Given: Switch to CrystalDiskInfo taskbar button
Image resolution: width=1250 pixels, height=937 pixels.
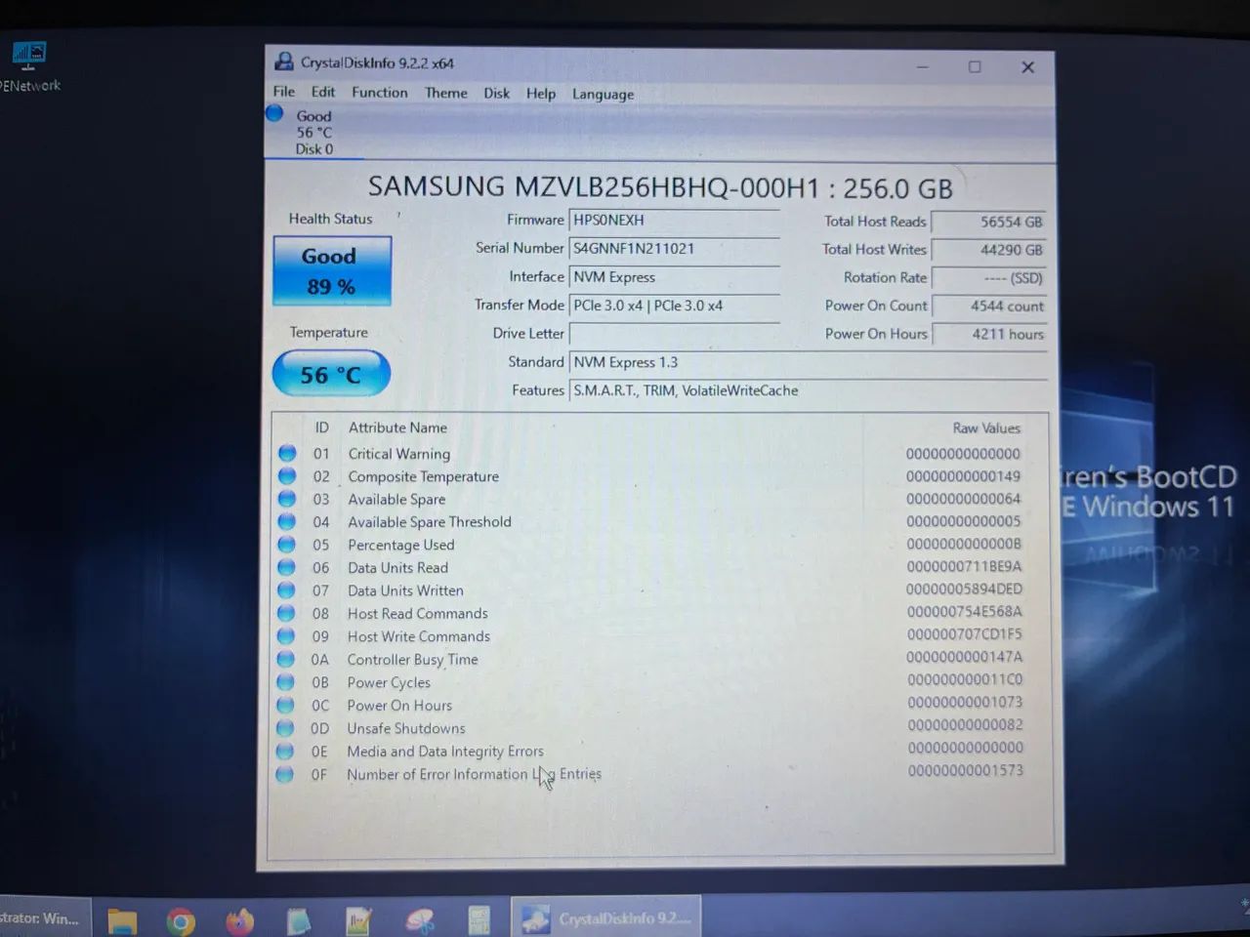Looking at the screenshot, I should 605,918.
